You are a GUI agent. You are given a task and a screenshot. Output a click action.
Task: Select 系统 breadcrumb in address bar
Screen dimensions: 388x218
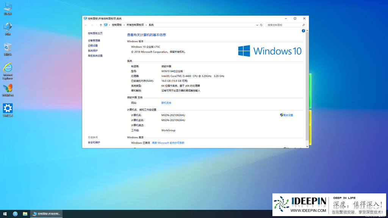[151, 25]
